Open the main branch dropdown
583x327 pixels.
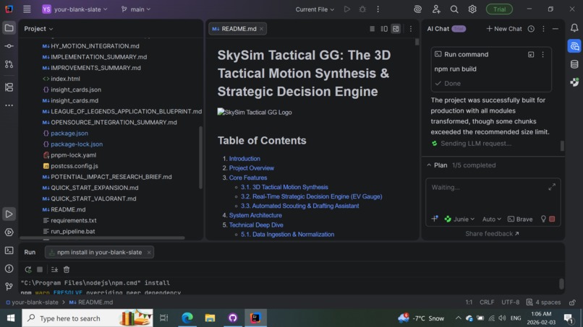tap(136, 9)
